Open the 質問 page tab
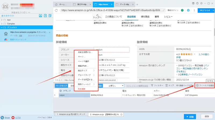Screen dimensions: 215x120 click(x=157, y=17)
